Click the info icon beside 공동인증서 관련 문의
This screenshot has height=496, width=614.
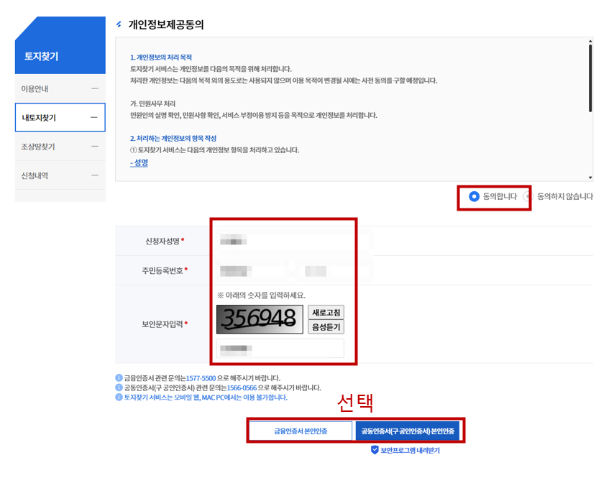[x=119, y=387]
